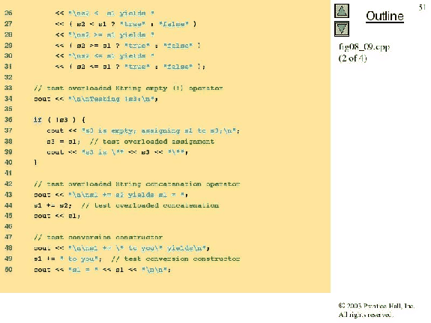Viewport: 431px width, 323px height.
Task: Click the if ( !s3 ) statement
Action: 60,120
